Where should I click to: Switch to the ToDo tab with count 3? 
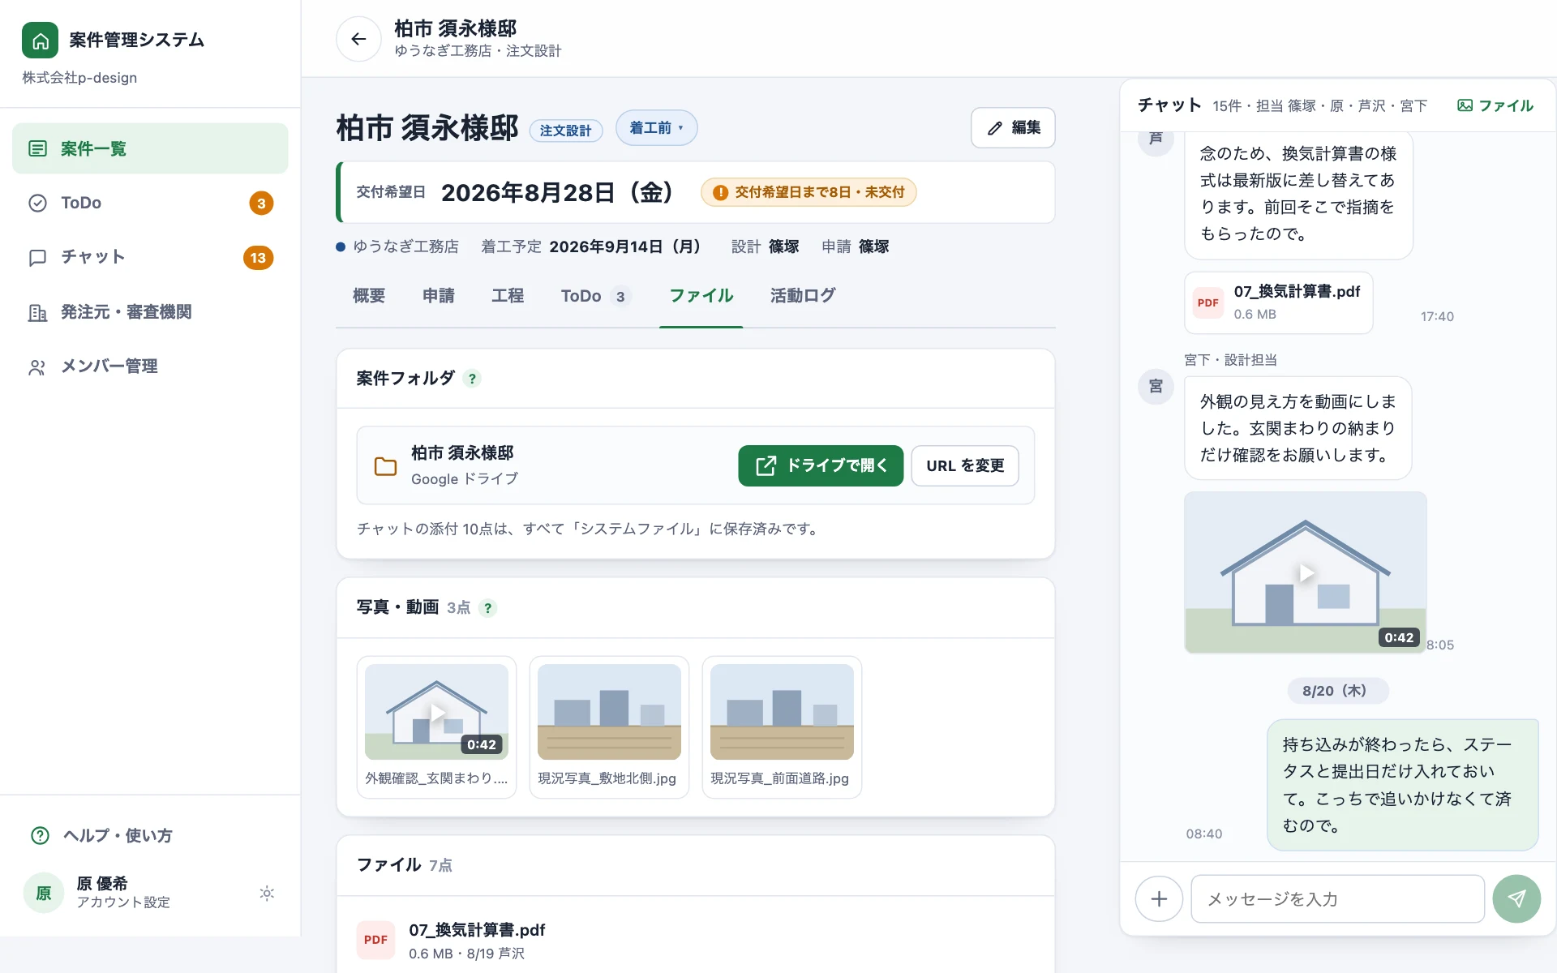click(x=596, y=296)
